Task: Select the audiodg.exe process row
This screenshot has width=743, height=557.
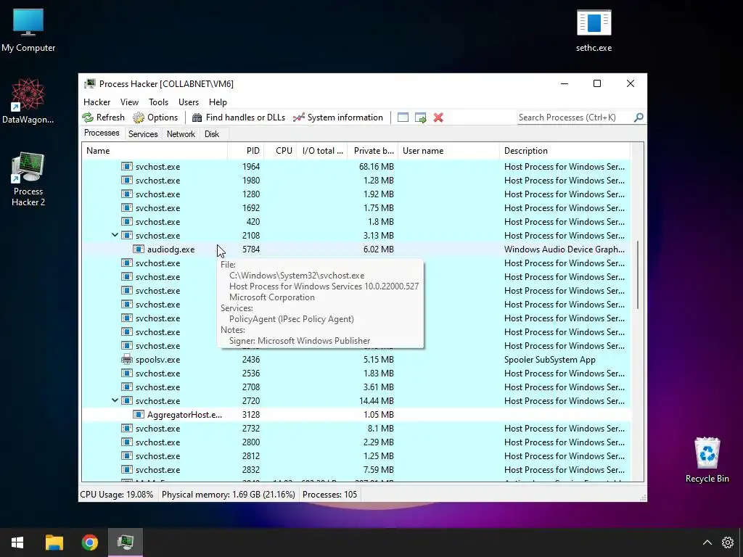Action: click(x=357, y=249)
